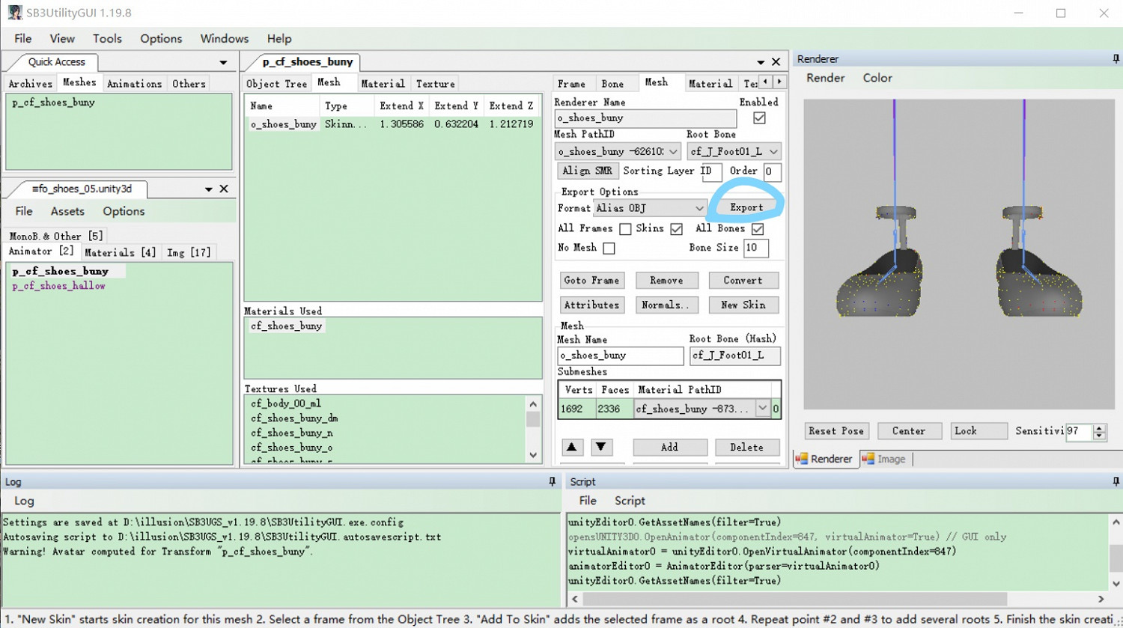Close the fo_shoes_05.unity3d panel
The height and width of the screenshot is (628, 1123).
(224, 189)
